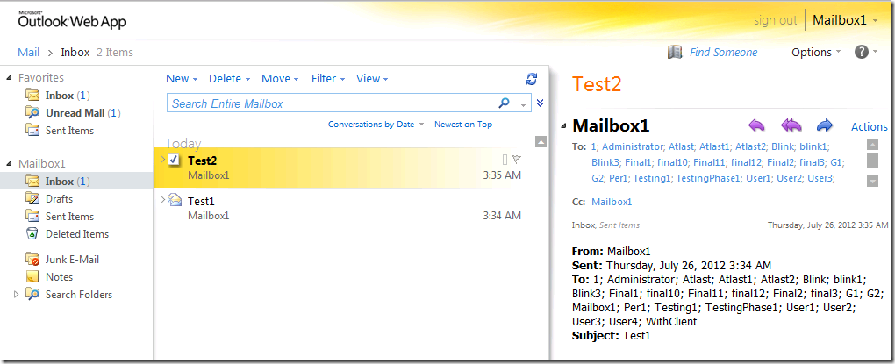Click the refresh mail icon
This screenshot has width=895, height=364.
click(x=532, y=79)
